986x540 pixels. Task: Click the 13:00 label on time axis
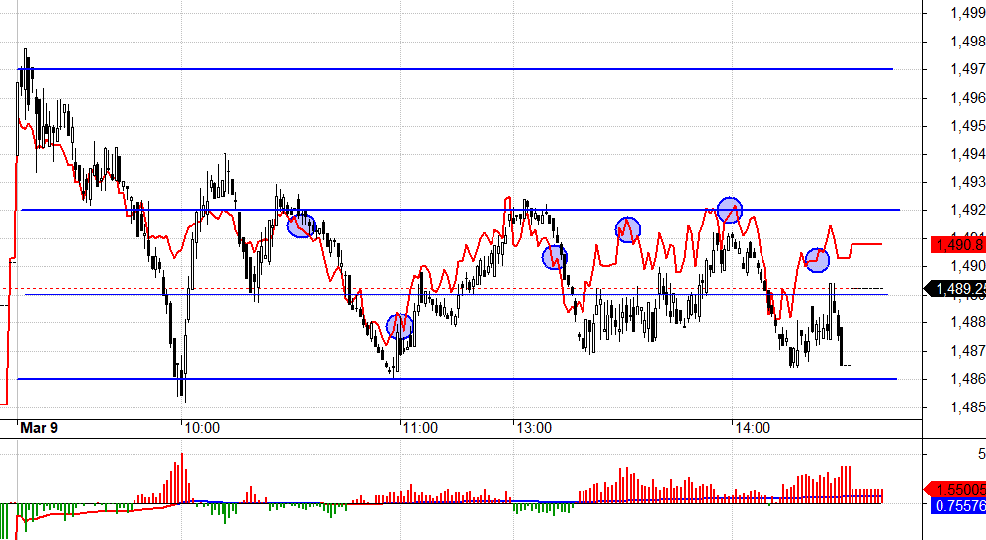pos(534,428)
